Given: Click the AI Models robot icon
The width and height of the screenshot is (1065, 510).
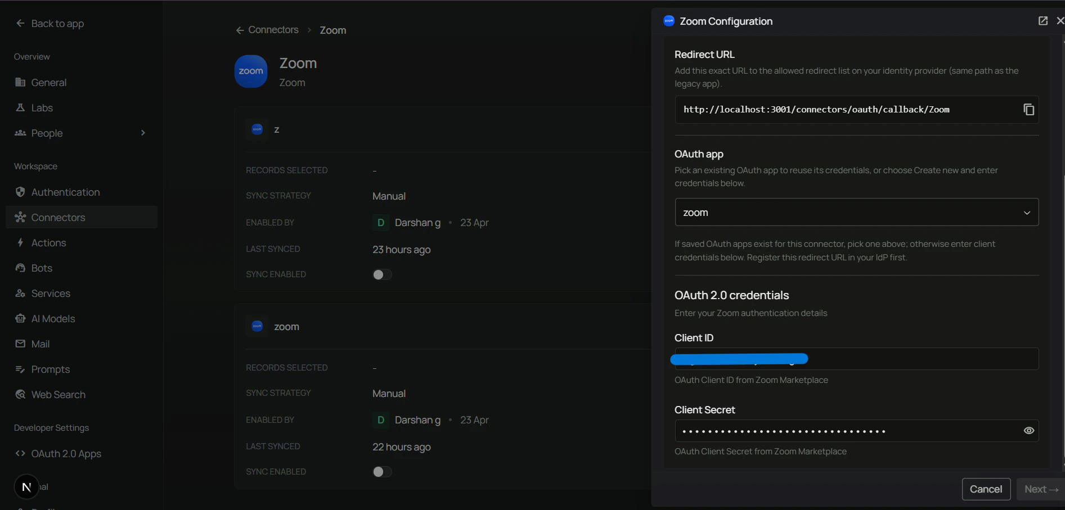Looking at the screenshot, I should pyautogui.click(x=20, y=318).
